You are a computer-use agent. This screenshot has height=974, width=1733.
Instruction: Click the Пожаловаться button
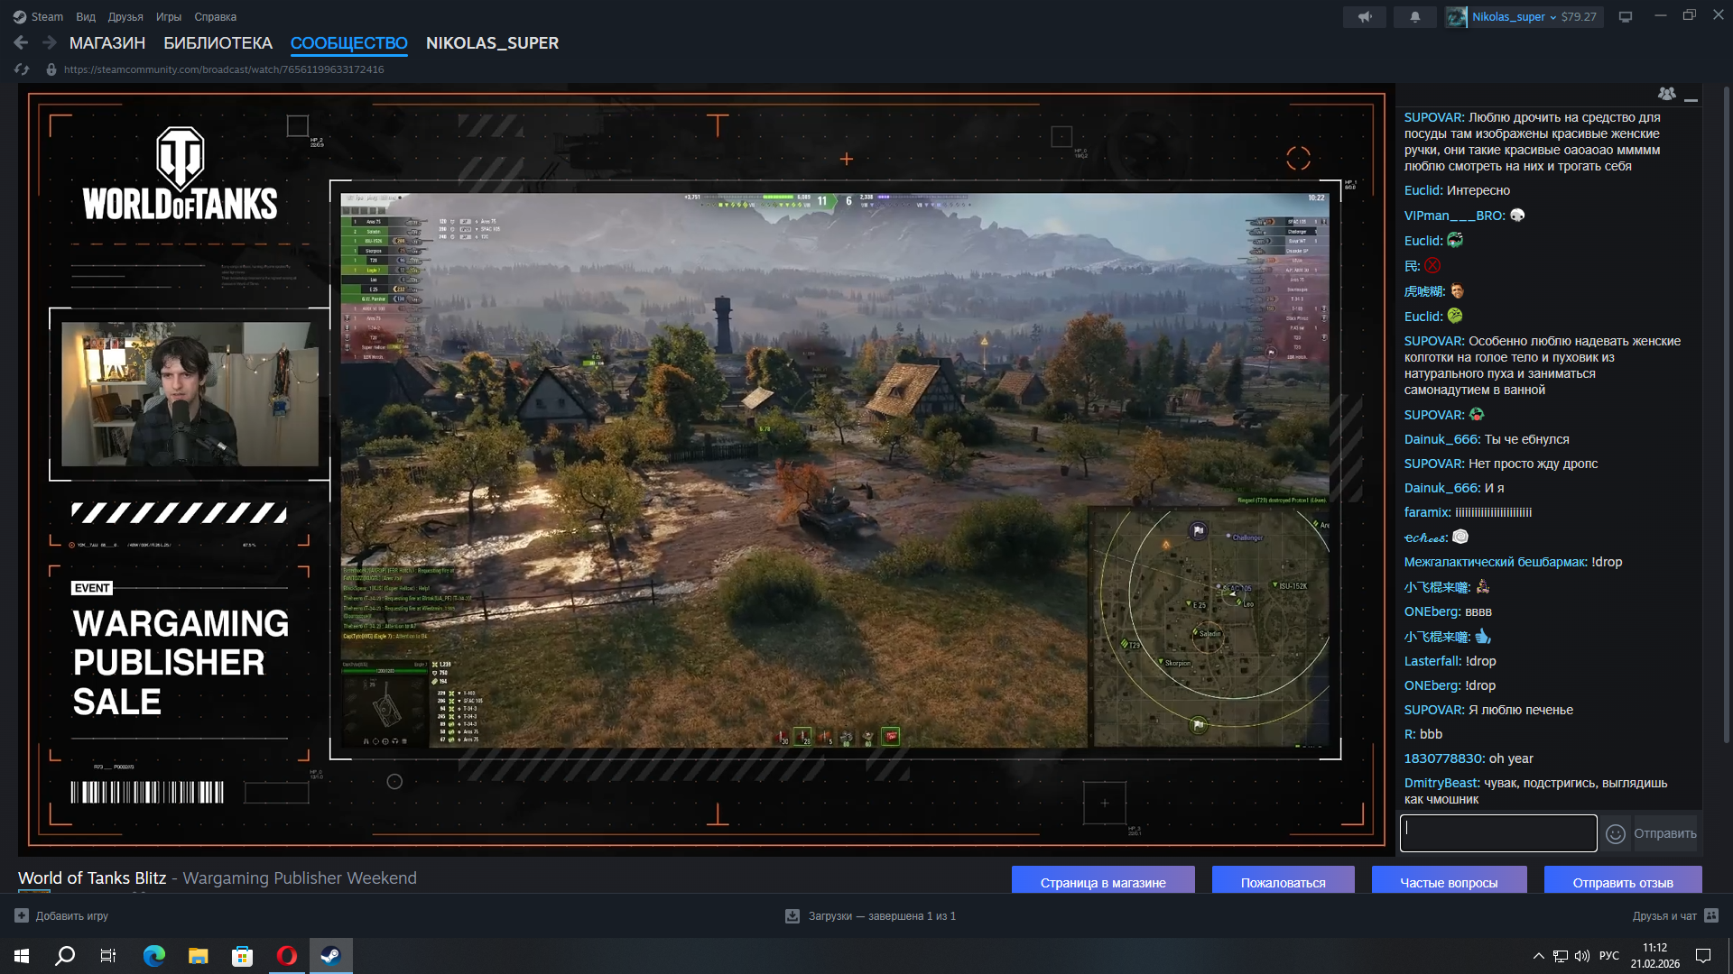(x=1282, y=882)
